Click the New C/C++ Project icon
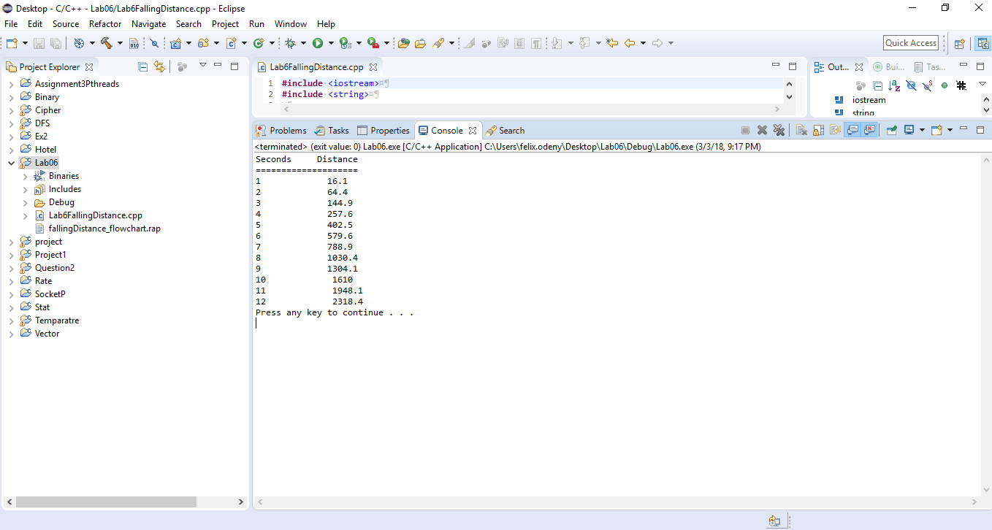Viewport: 992px width, 530px height. 175,43
